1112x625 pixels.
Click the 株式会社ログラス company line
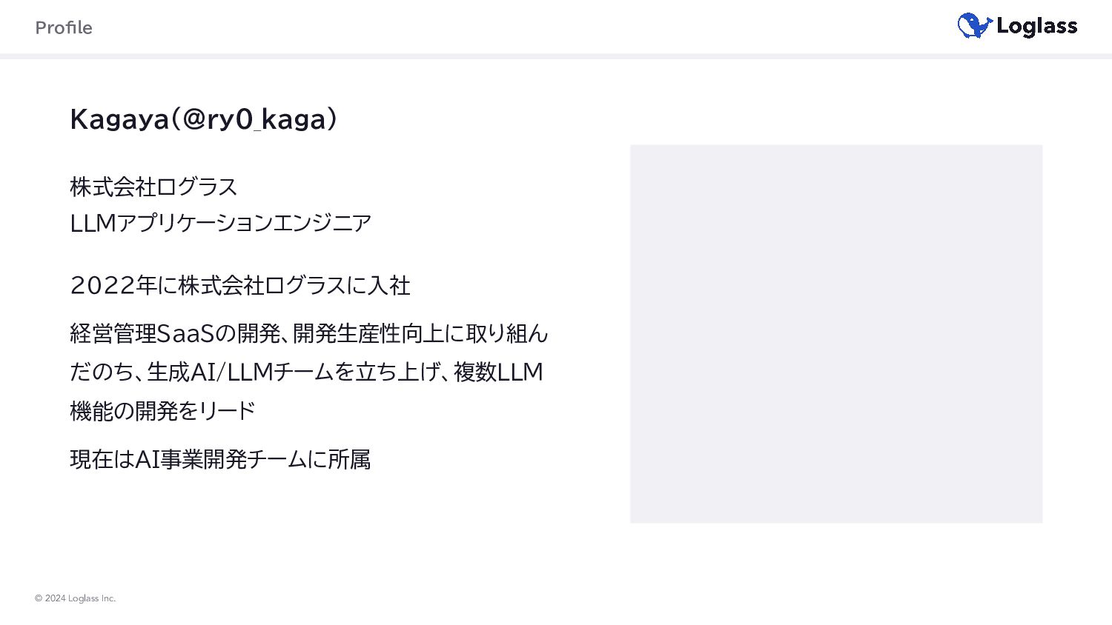[153, 187]
